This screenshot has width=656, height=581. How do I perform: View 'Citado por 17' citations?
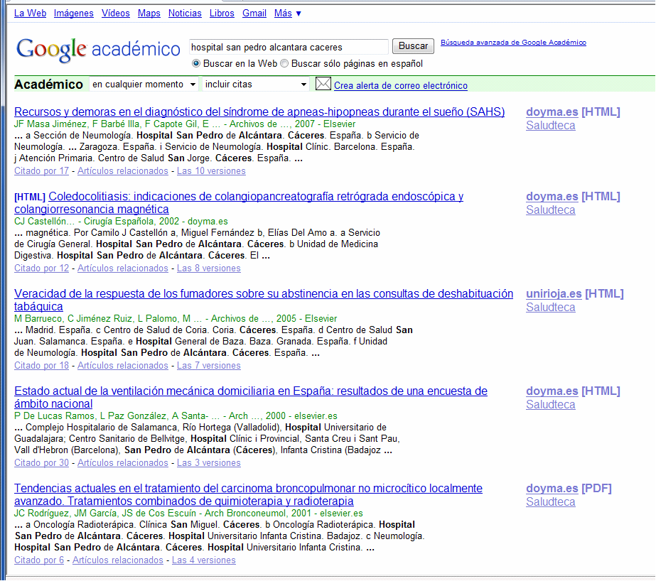(x=41, y=170)
